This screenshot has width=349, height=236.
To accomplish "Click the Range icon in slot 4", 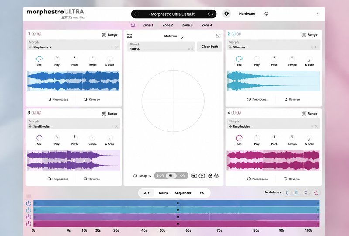I will pyautogui.click(x=304, y=114).
